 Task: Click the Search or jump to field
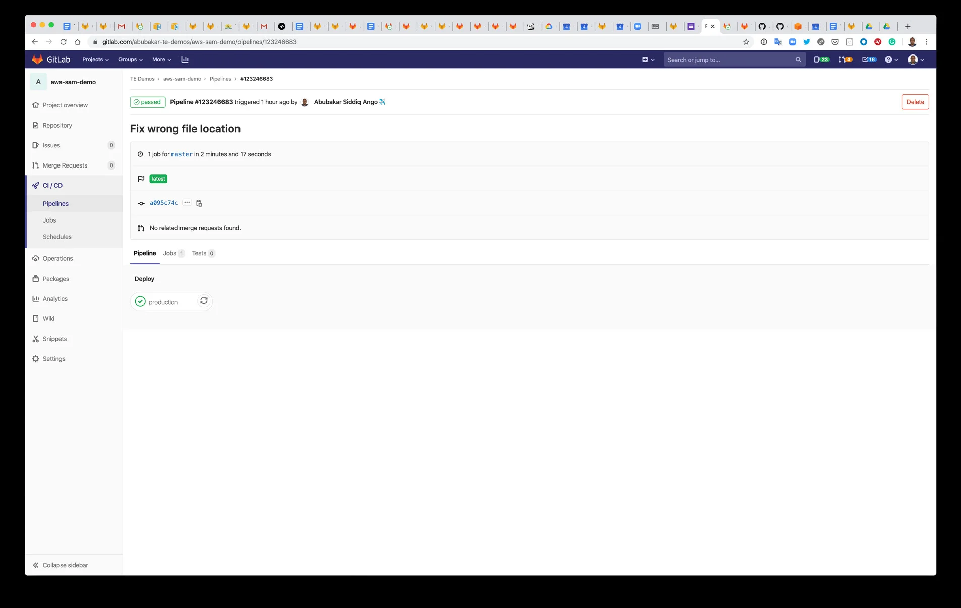(729, 60)
